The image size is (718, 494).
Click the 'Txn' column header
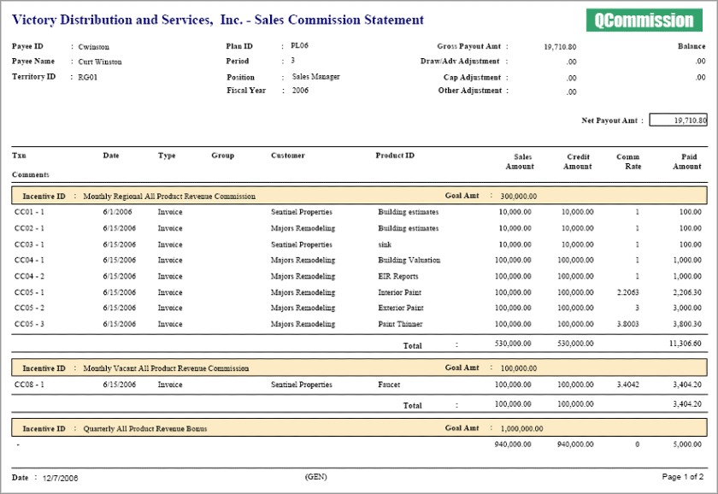pos(19,156)
